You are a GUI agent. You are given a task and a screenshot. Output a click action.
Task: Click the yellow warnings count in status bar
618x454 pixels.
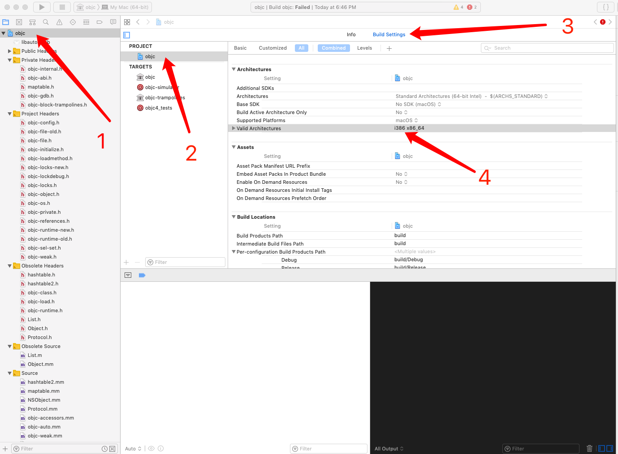point(458,7)
